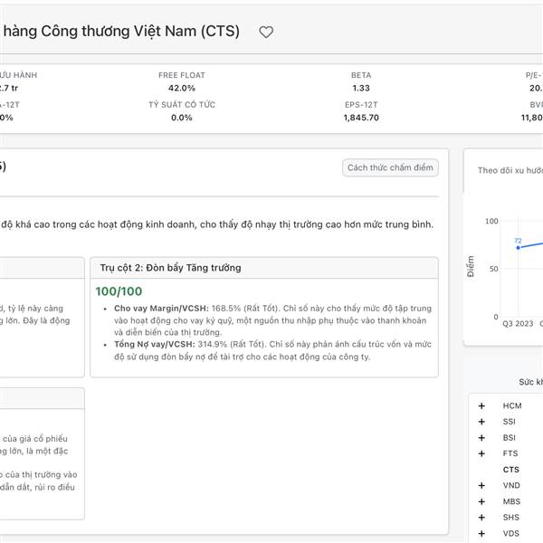Add HCM with its plus icon

pos(481,405)
